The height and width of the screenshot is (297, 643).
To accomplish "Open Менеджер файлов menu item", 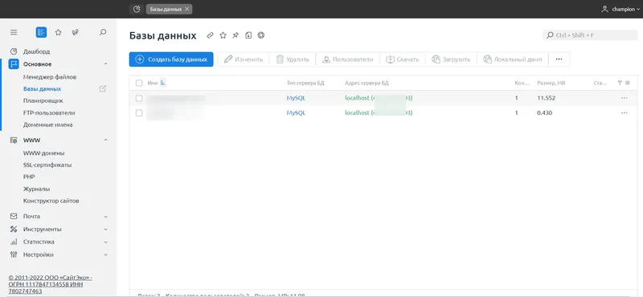I will (x=50, y=76).
